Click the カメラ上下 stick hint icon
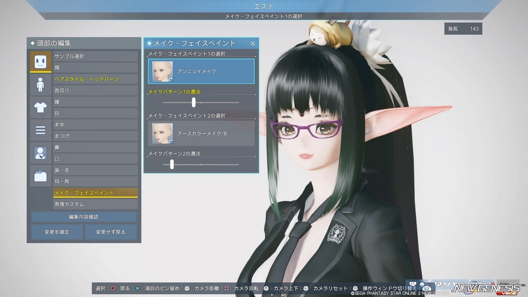Image resolution: width=528 pixels, height=297 pixels. point(305,288)
